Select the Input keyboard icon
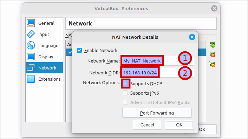This screenshot has height=139, width=248. click(x=31, y=34)
